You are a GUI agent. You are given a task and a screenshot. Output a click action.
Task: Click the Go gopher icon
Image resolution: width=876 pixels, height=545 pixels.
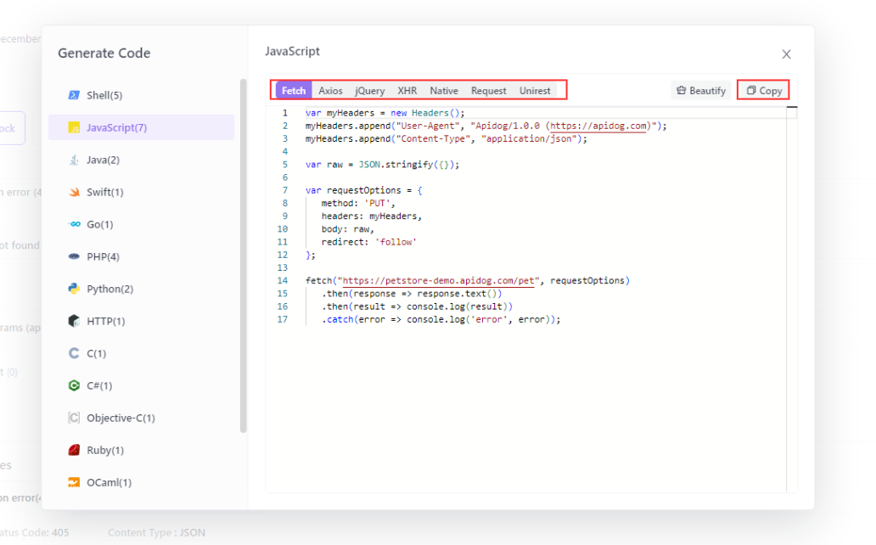coord(74,224)
